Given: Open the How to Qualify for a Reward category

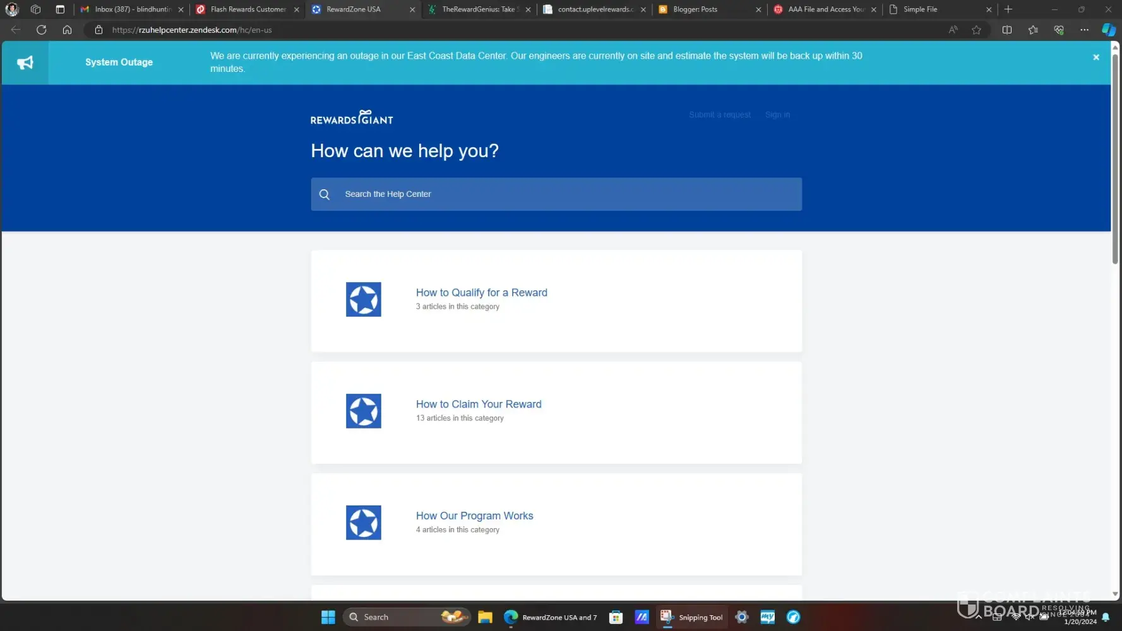Looking at the screenshot, I should coord(481,293).
